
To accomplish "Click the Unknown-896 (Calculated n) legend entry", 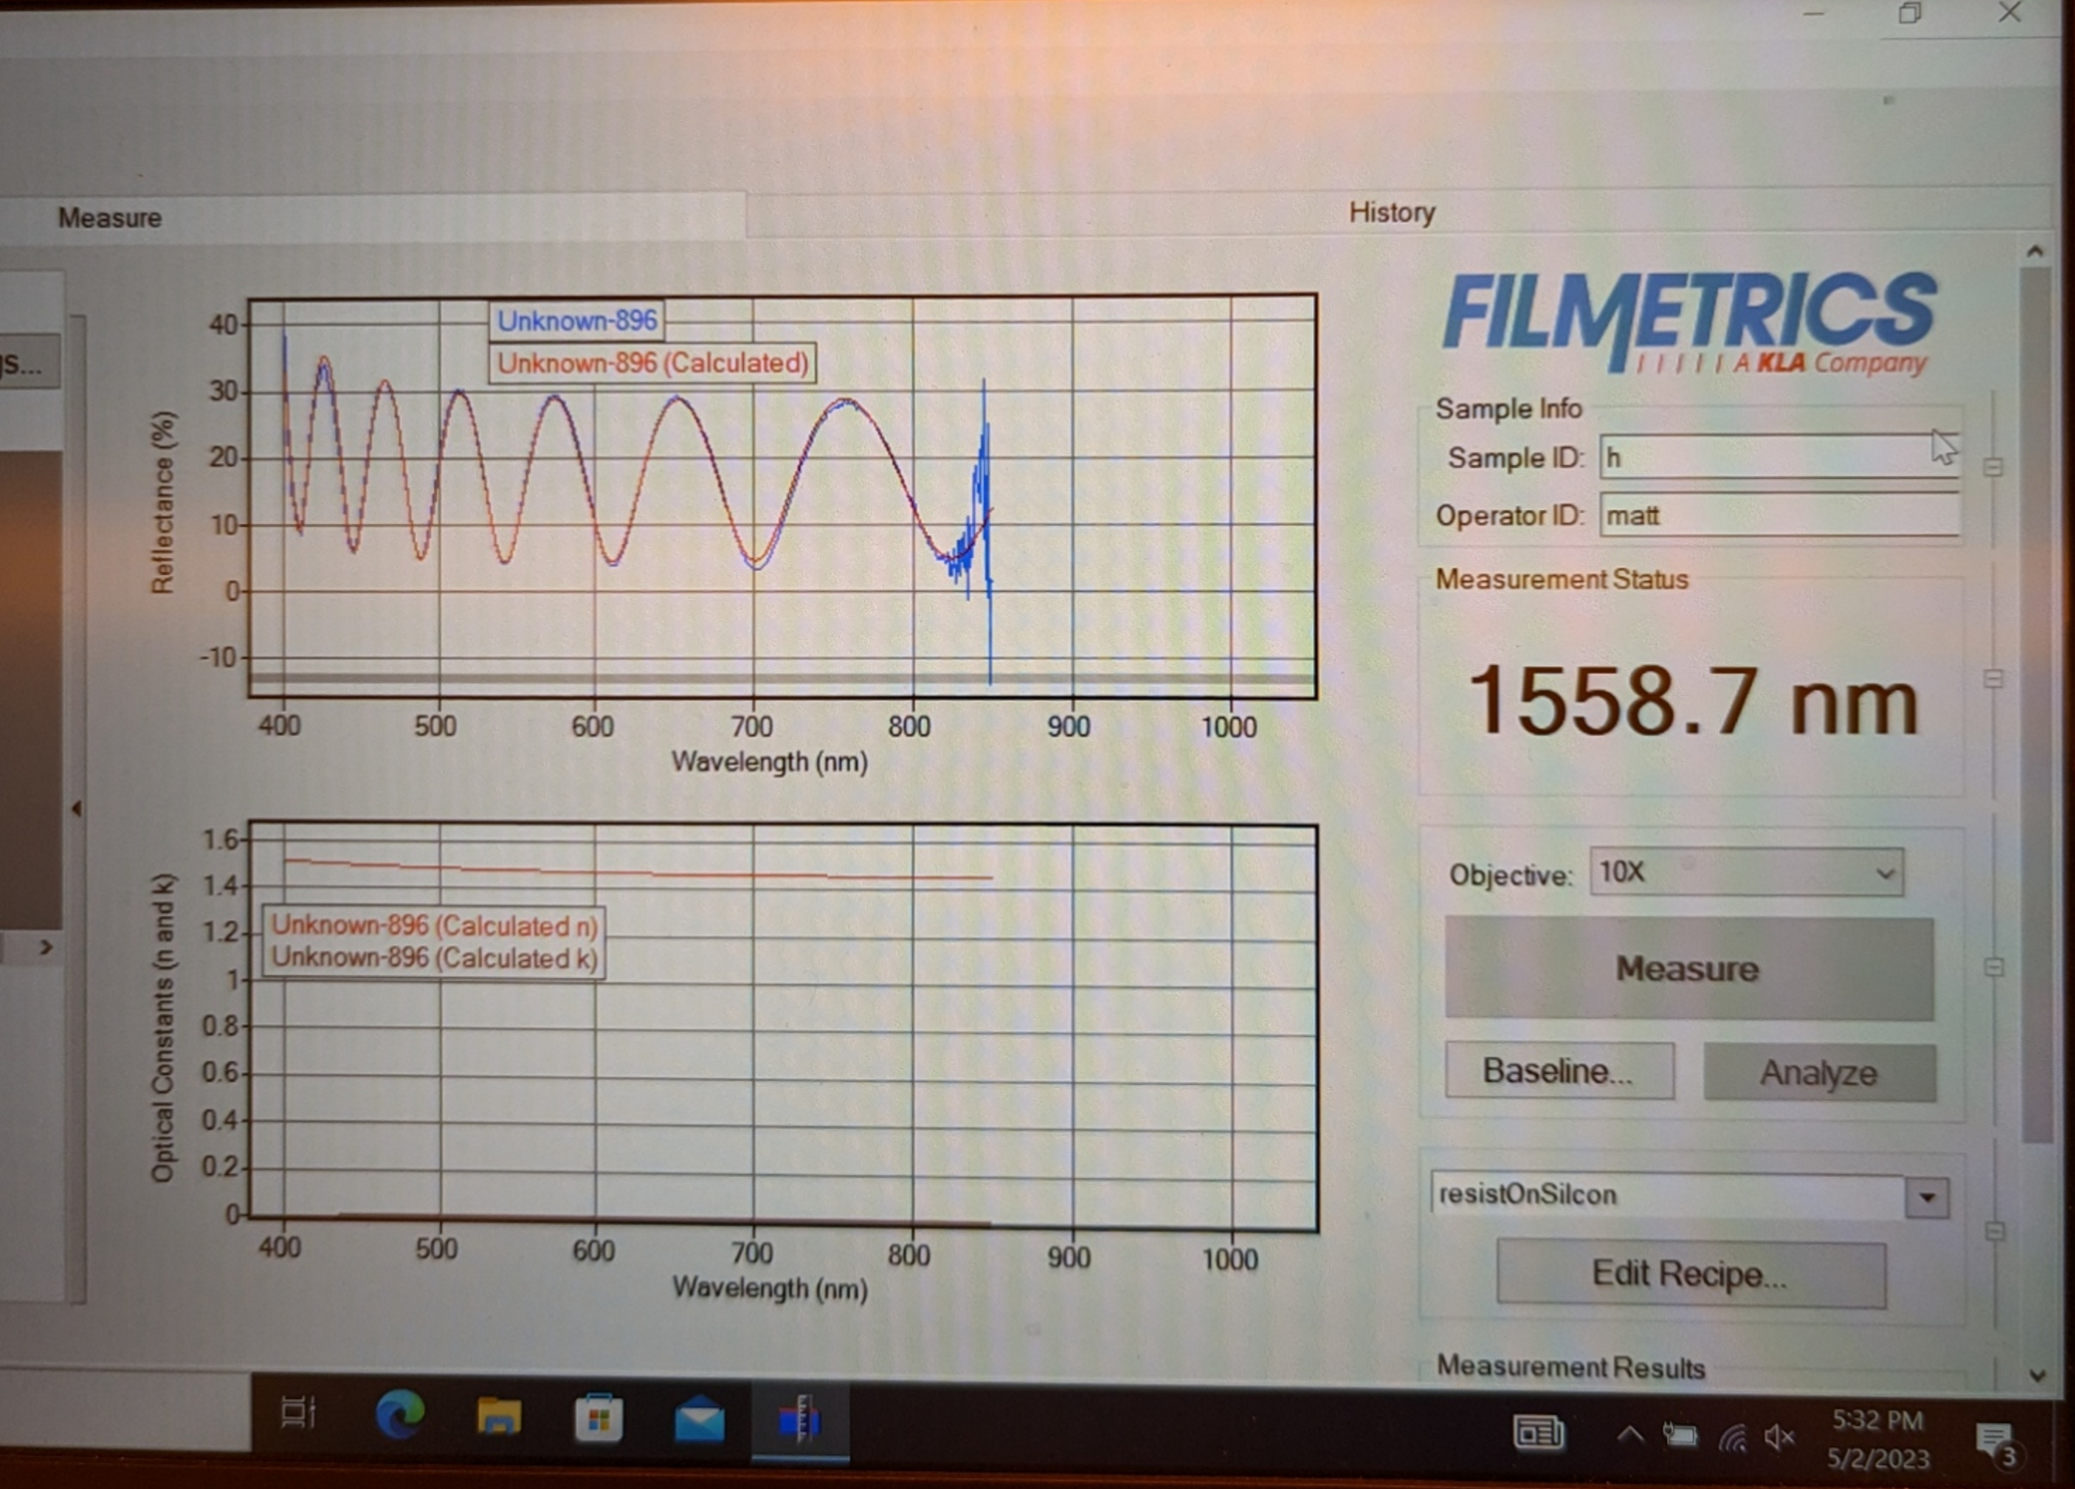I will pyautogui.click(x=434, y=926).
